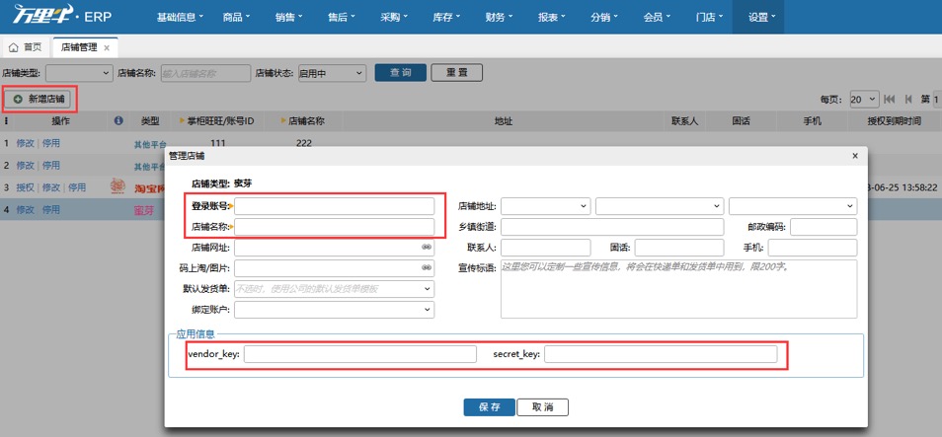
Task: Expand the 绑定账户 dropdown
Action: coord(334,310)
